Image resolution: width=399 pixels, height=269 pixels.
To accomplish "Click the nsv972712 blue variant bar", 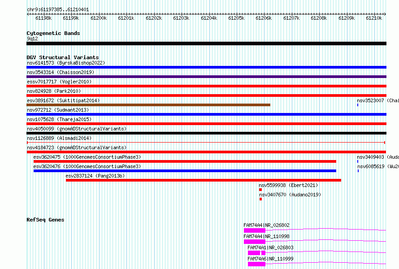I will [x=206, y=114].
